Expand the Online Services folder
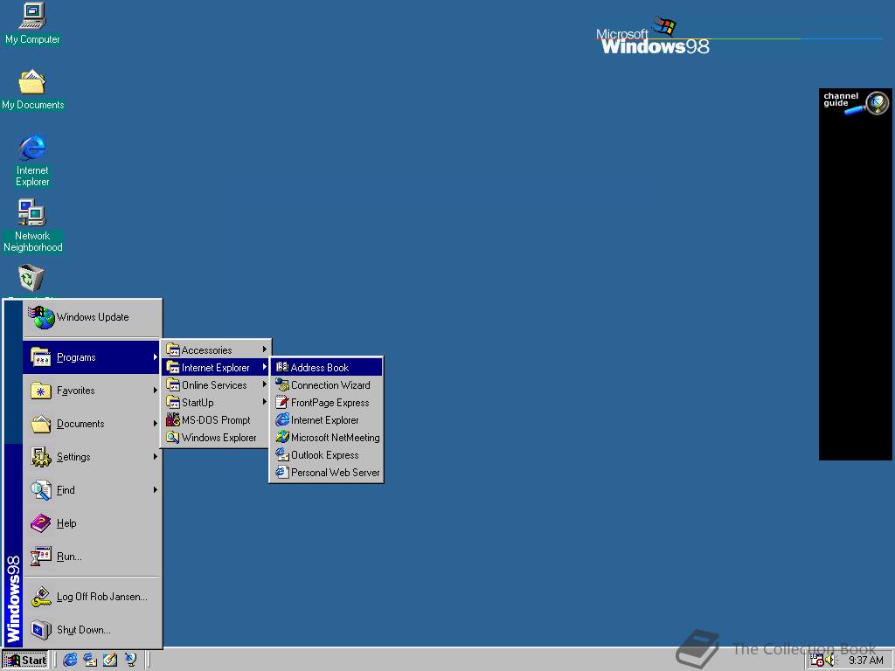The width and height of the screenshot is (895, 671). (x=217, y=385)
